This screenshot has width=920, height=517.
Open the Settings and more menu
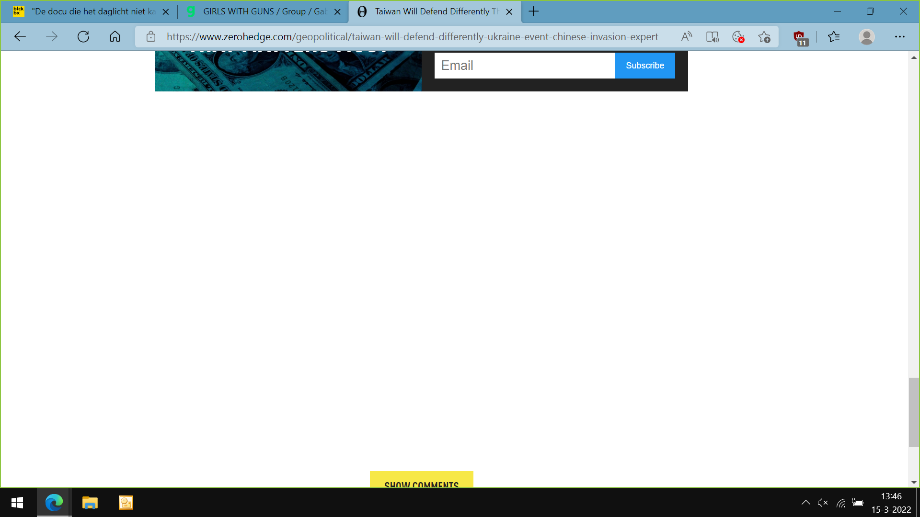[x=900, y=36]
